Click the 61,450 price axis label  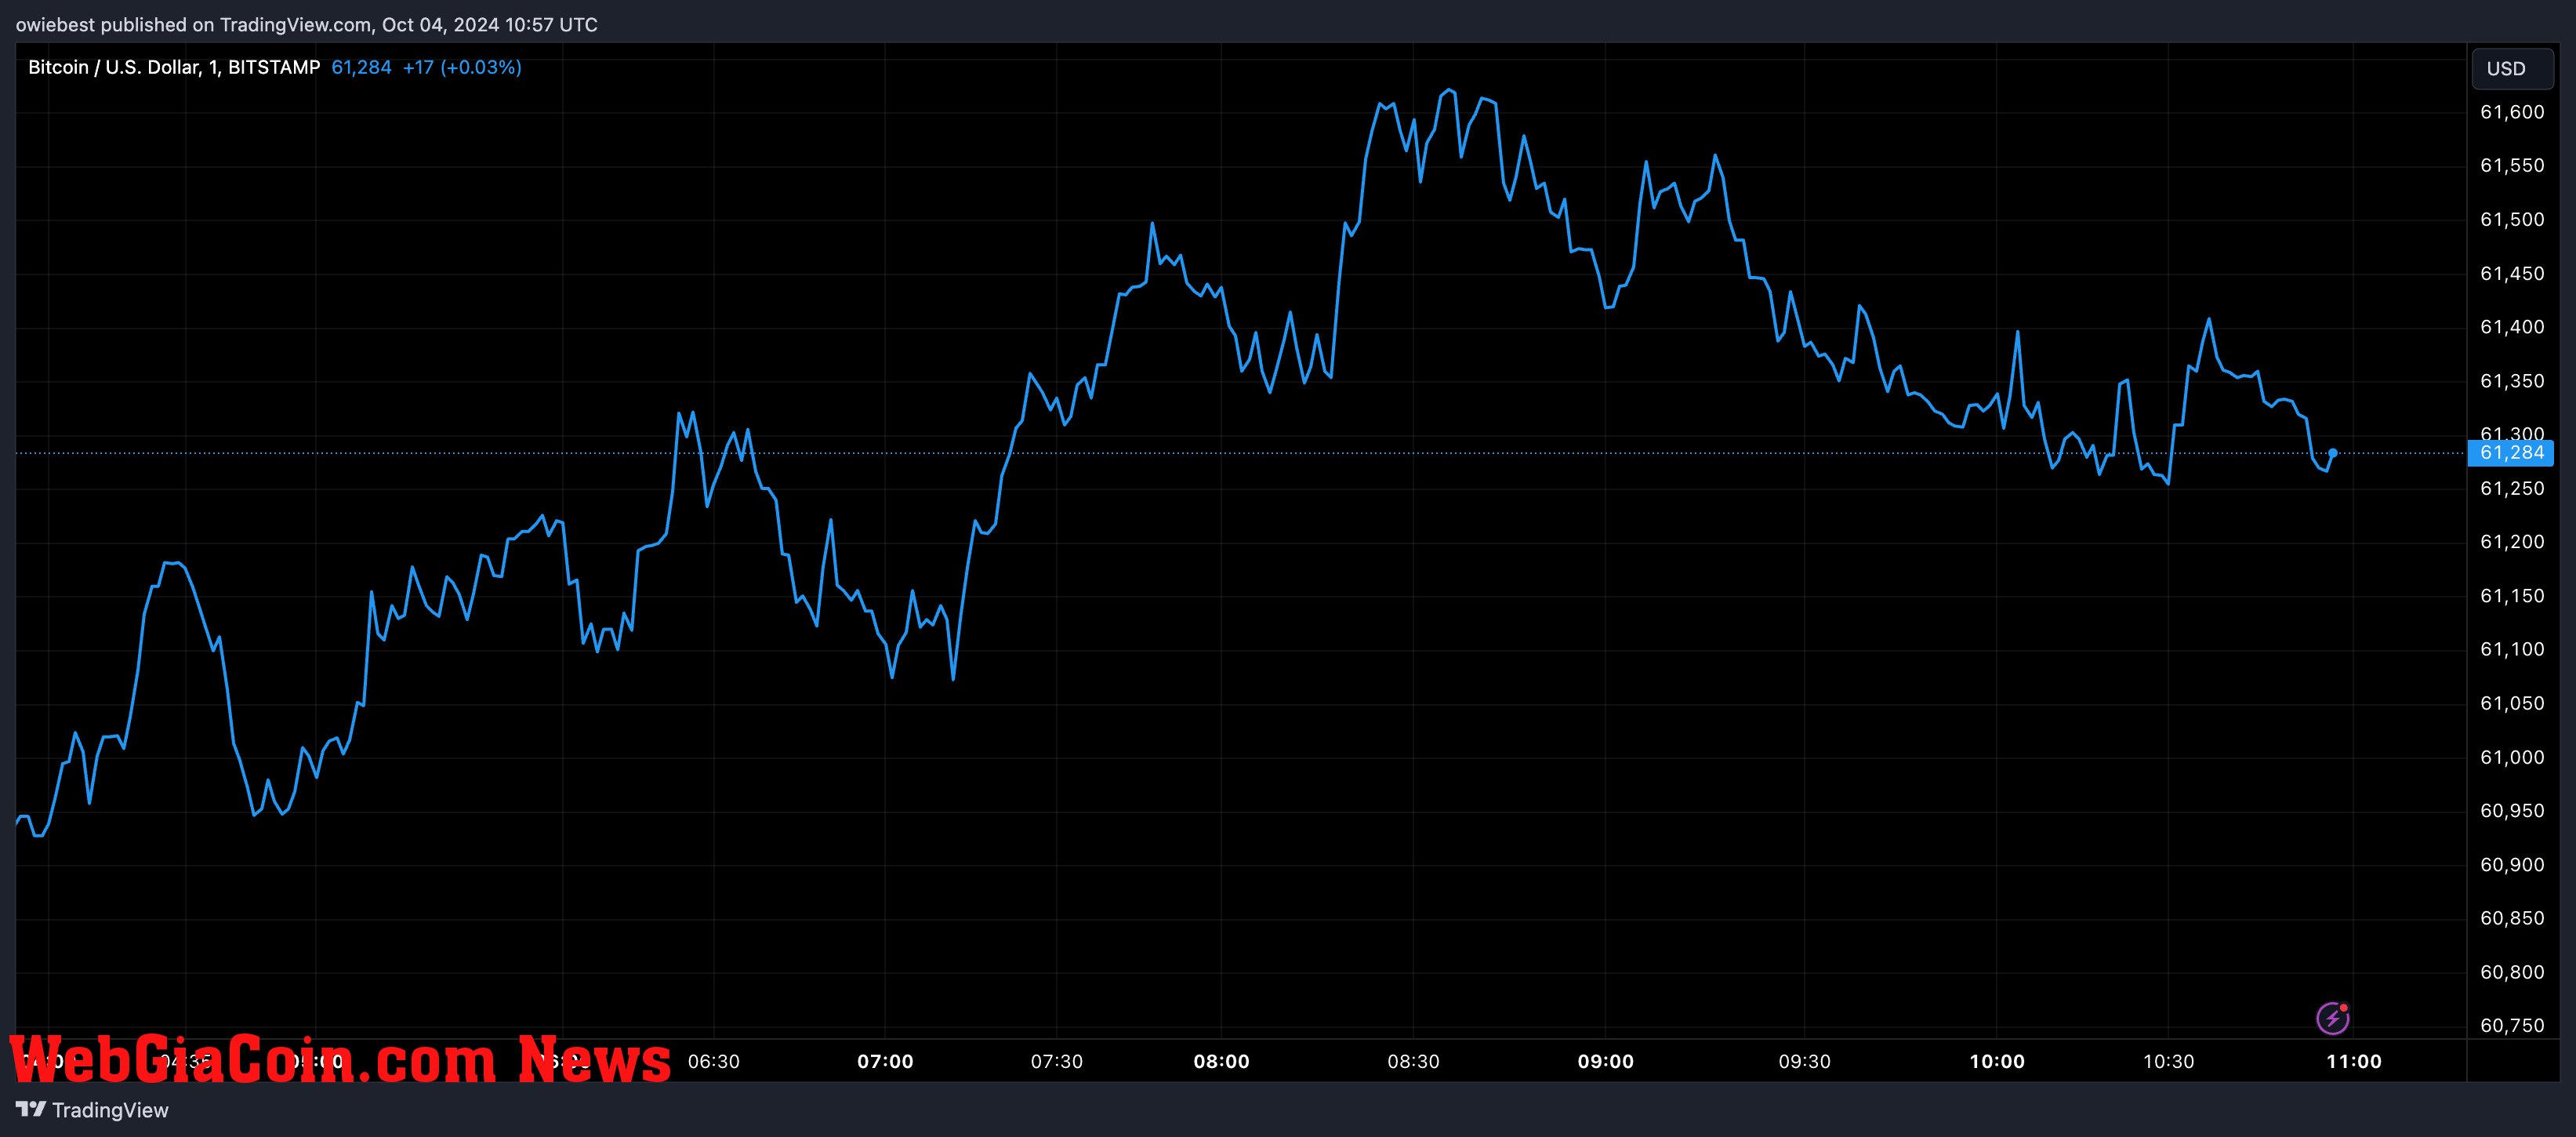pyautogui.click(x=2512, y=274)
